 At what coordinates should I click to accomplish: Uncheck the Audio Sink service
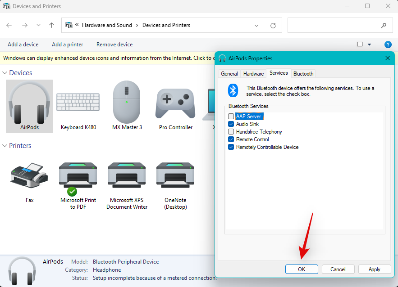[x=231, y=124]
